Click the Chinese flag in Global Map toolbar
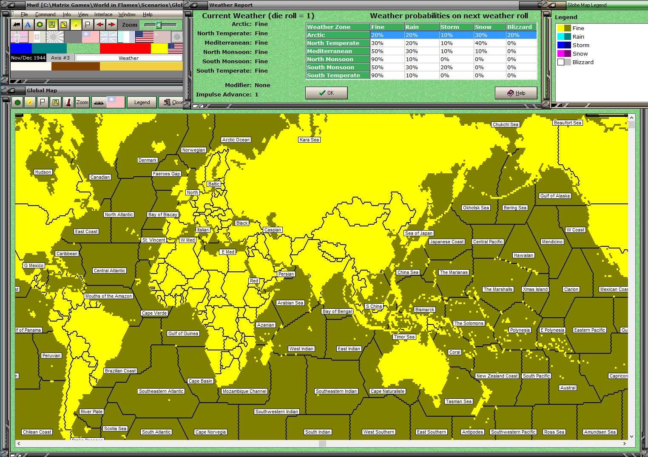Screen dimensions: 648x457 click(116, 102)
